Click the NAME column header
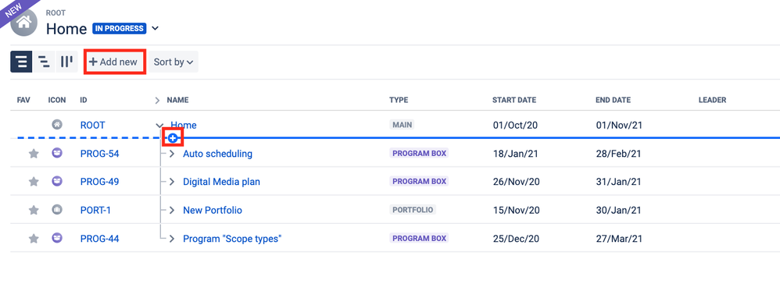 [x=177, y=101]
